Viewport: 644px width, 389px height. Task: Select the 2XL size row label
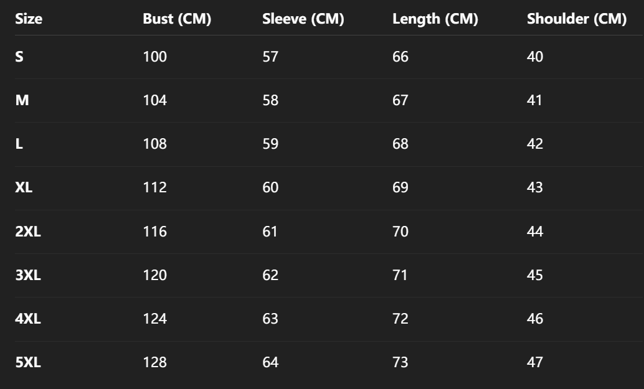click(28, 232)
